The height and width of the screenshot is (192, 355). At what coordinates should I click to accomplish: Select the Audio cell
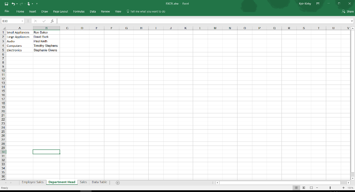[19, 41]
